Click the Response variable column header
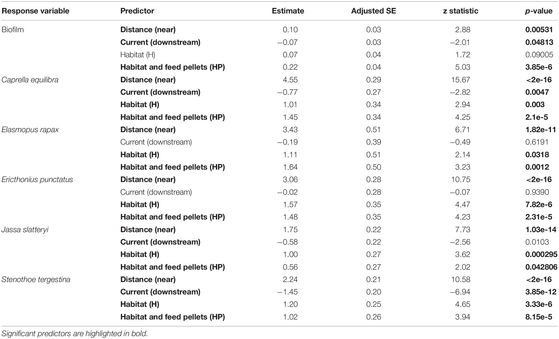The width and height of the screenshot is (559, 339). pyautogui.click(x=35, y=11)
